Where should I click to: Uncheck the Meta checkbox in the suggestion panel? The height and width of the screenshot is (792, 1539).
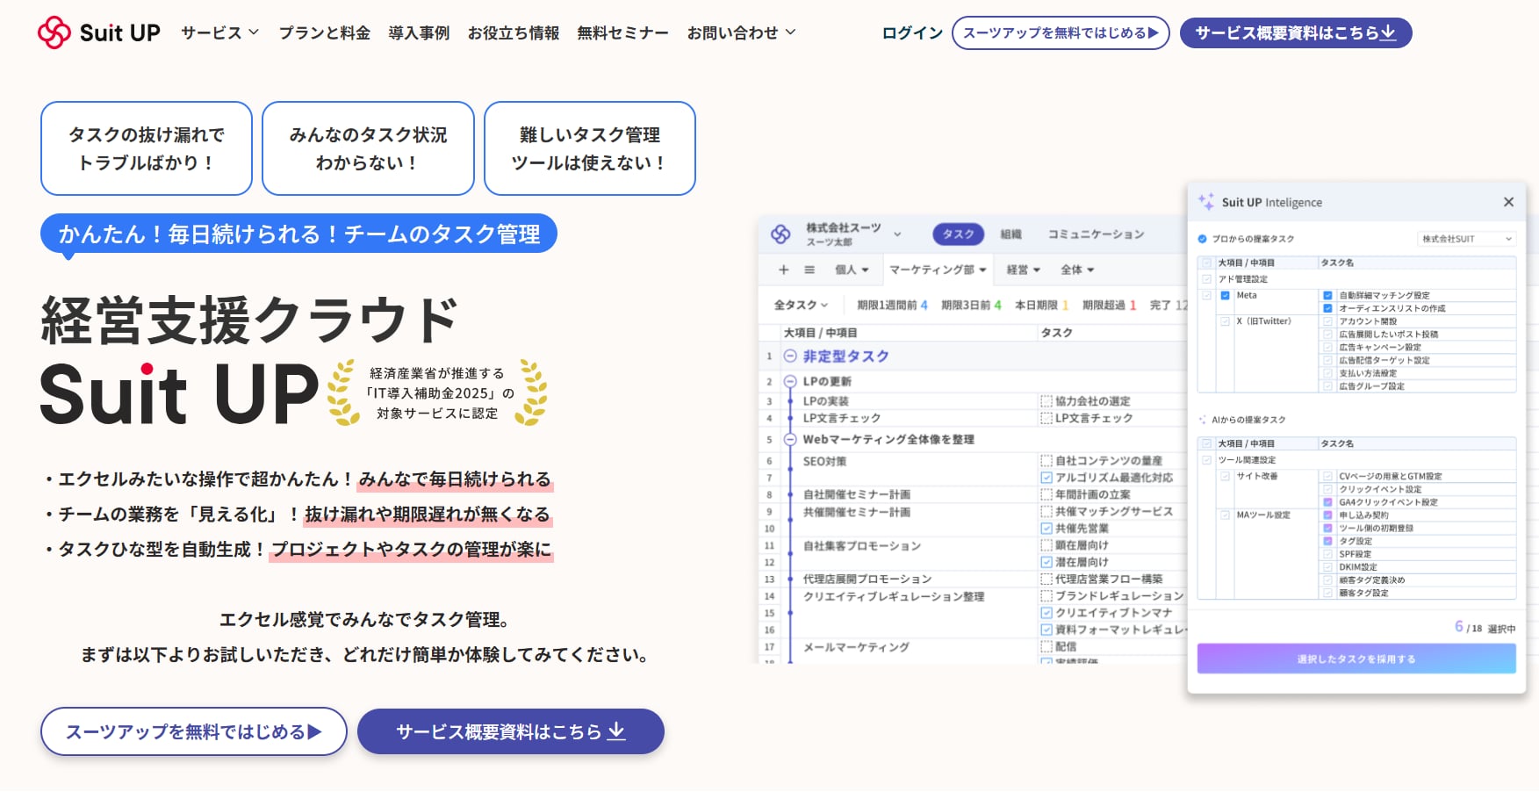(x=1225, y=296)
